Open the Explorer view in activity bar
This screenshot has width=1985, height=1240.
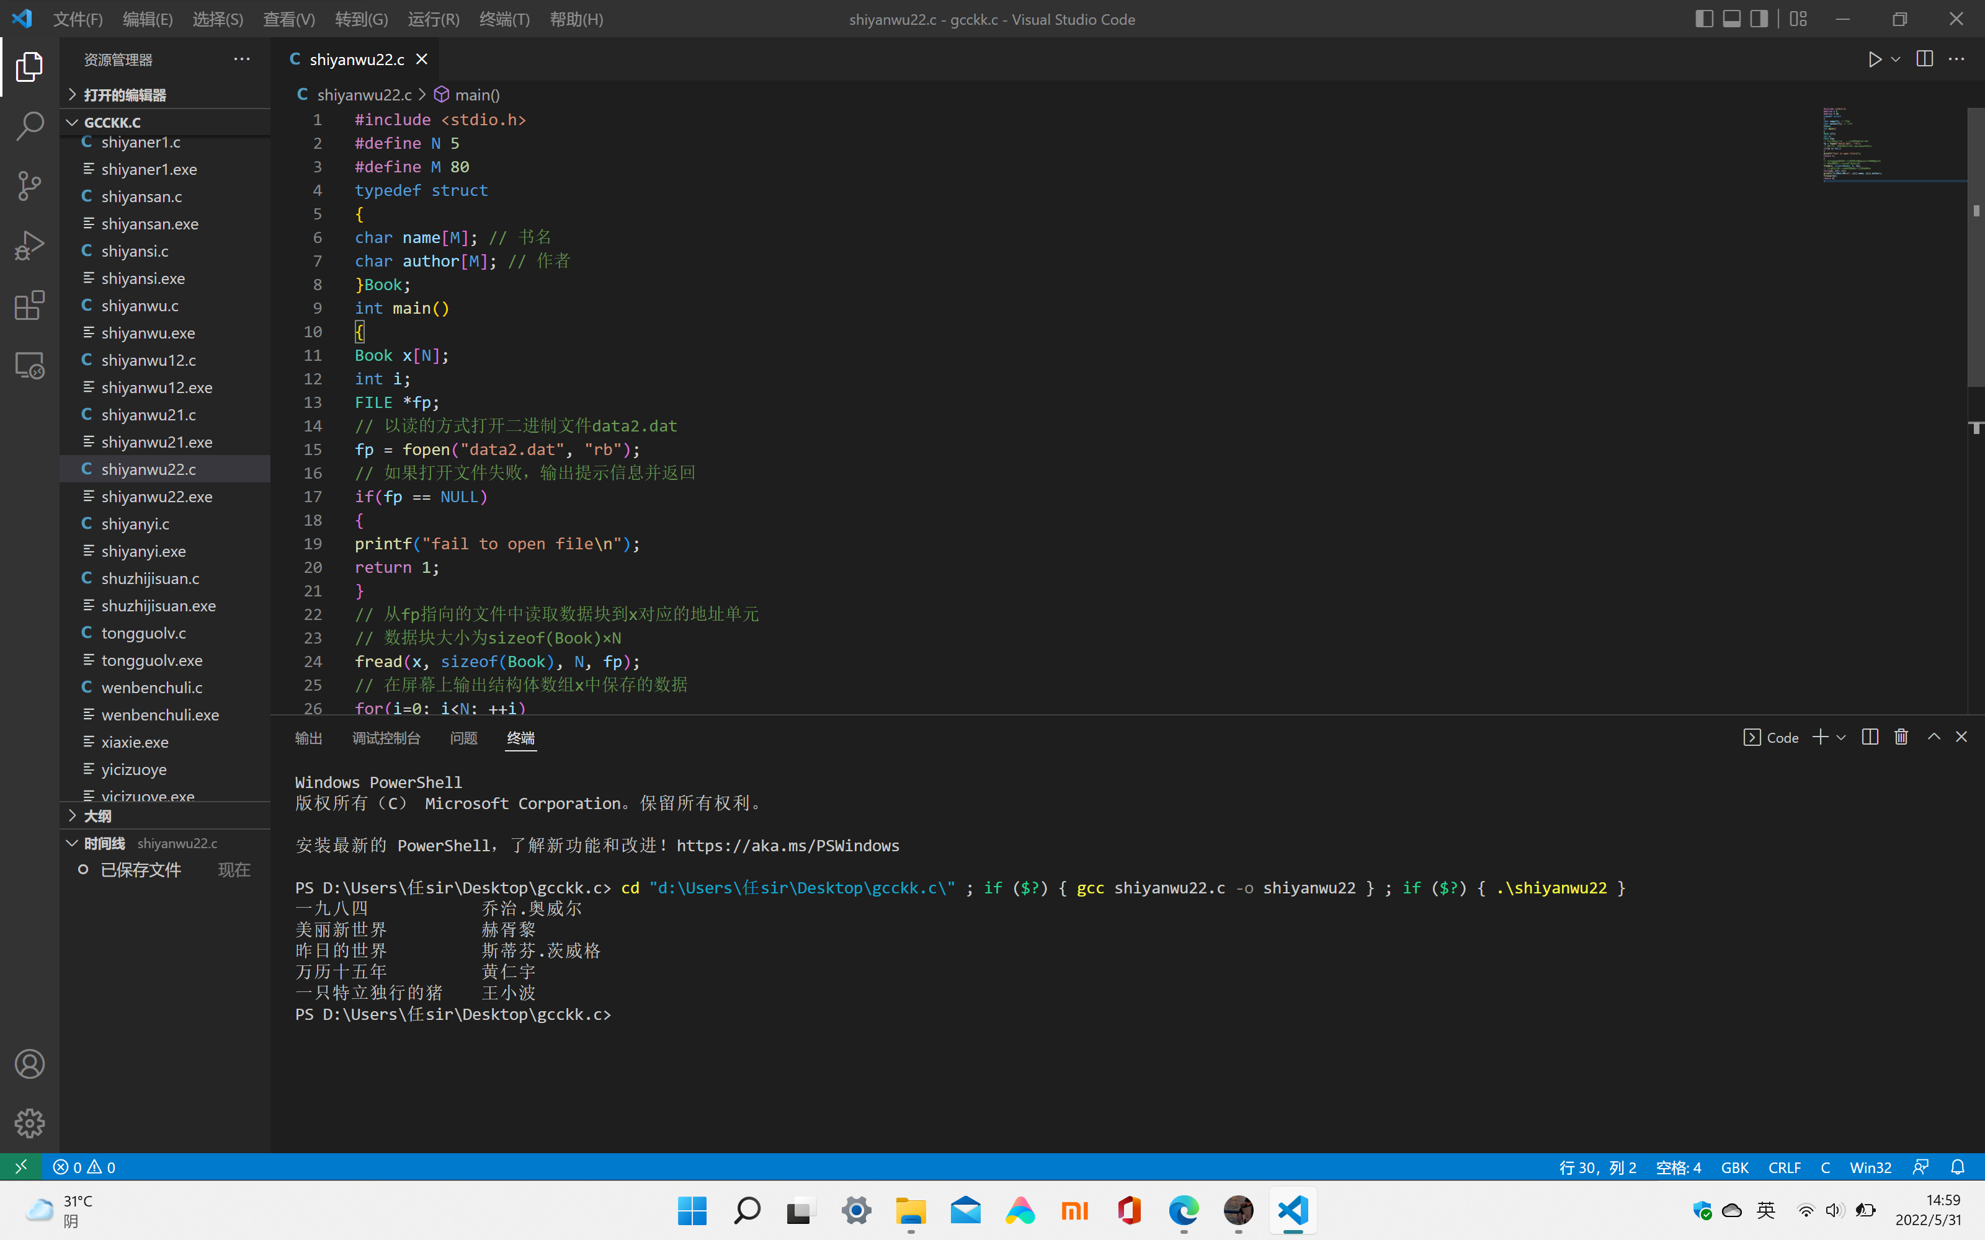click(30, 66)
